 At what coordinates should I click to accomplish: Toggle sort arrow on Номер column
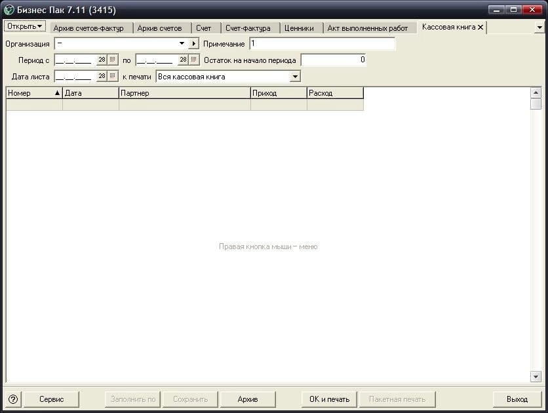(57, 93)
